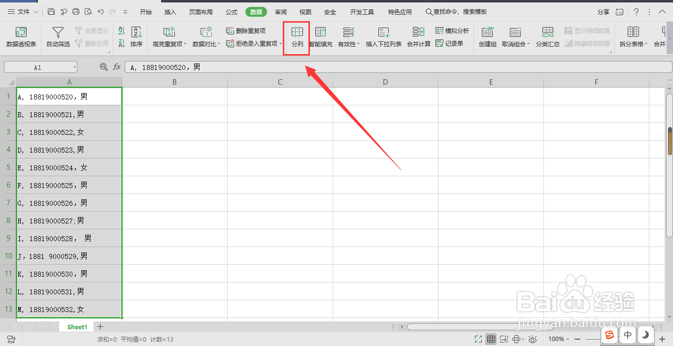This screenshot has height=346, width=673.
Task: Open quick access toolbar customize dropdown
Action: click(x=125, y=12)
